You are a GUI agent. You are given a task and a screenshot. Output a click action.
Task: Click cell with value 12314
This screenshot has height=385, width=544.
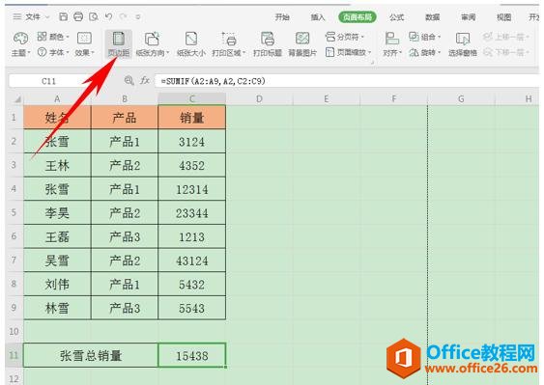[x=192, y=189]
